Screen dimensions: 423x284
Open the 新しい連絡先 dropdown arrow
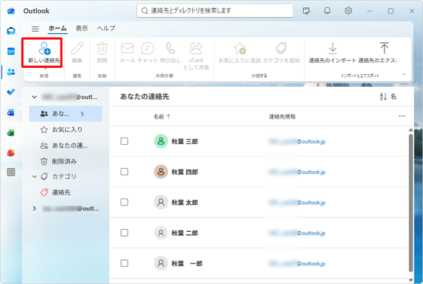click(45, 69)
